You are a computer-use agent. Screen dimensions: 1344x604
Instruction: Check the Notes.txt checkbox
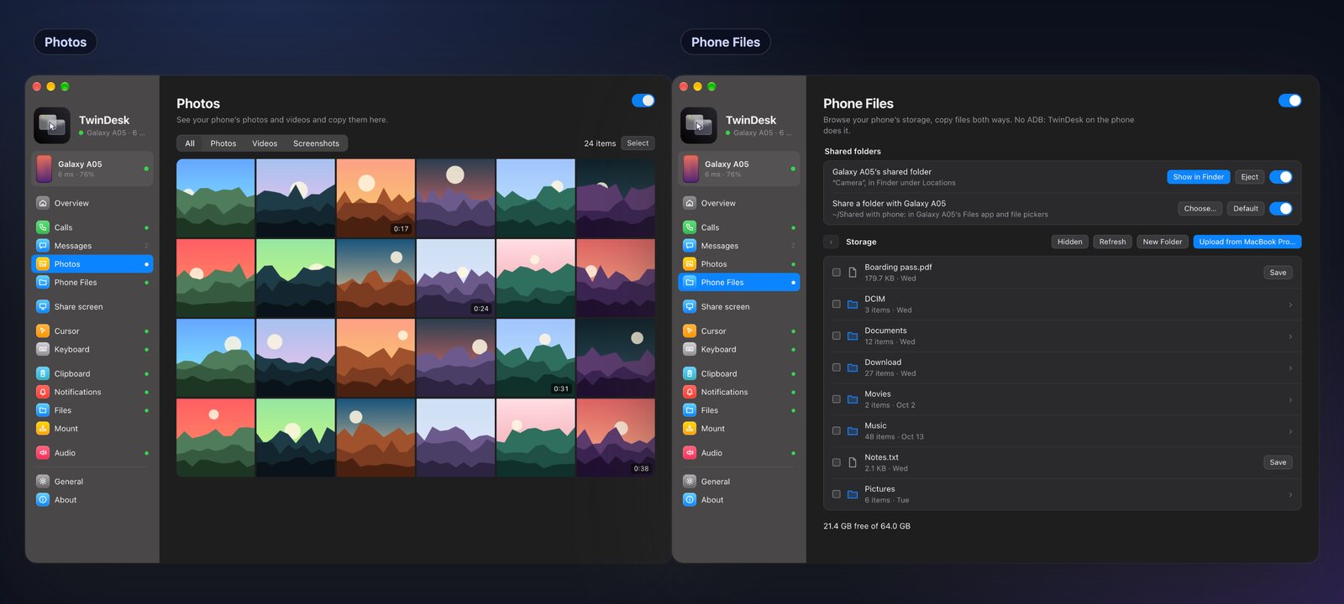click(837, 462)
